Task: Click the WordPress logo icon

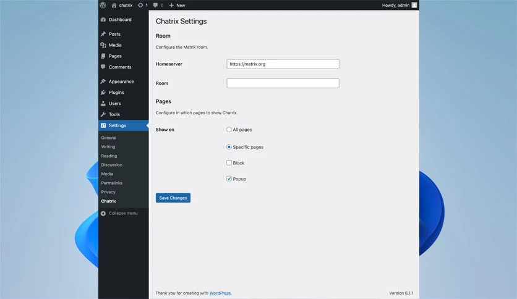Action: [103, 6]
